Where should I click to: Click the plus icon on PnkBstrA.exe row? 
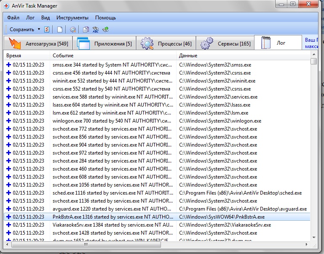tap(8, 217)
